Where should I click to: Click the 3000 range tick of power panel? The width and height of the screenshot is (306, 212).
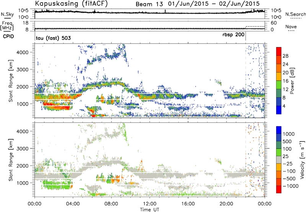point(22,70)
